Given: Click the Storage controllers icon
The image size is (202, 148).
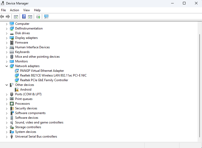Looking at the screenshot, I should (x=12, y=127).
